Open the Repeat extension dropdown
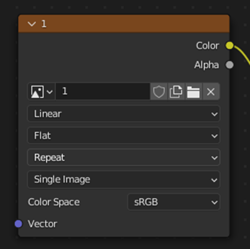The width and height of the screenshot is (250, 249). 124,157
